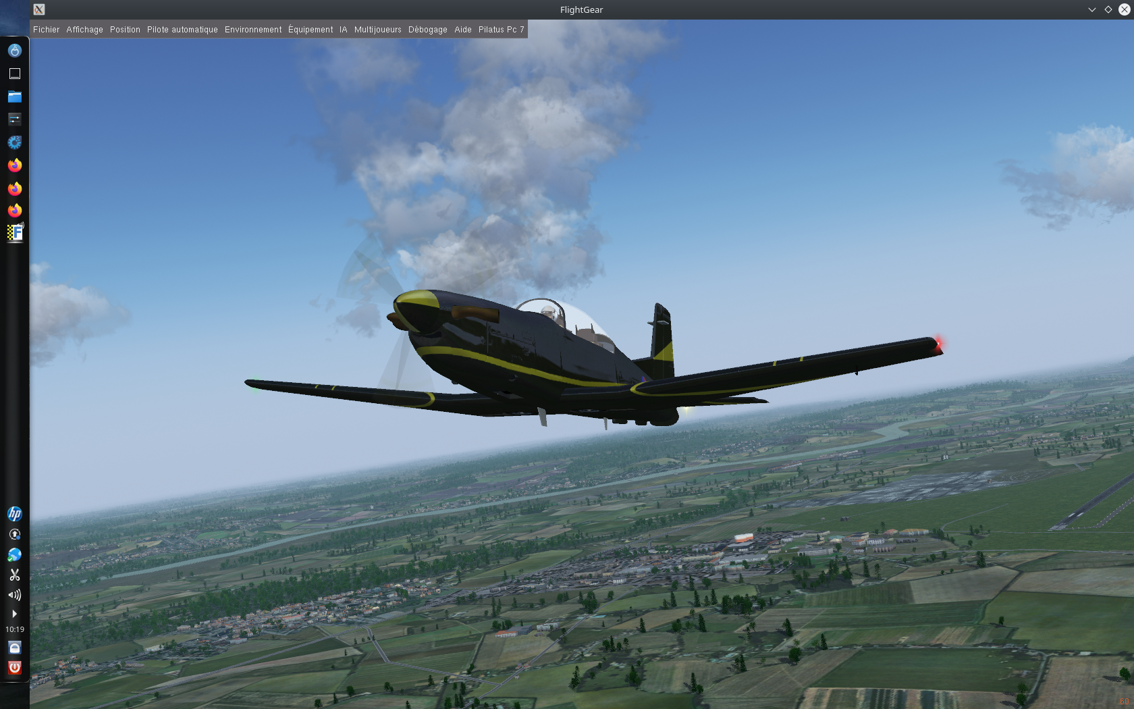Open the Aide menu
The image size is (1134, 709).
[x=463, y=30]
